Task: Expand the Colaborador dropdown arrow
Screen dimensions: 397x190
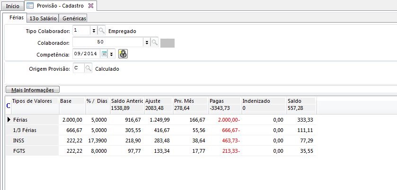Action: coord(147,42)
